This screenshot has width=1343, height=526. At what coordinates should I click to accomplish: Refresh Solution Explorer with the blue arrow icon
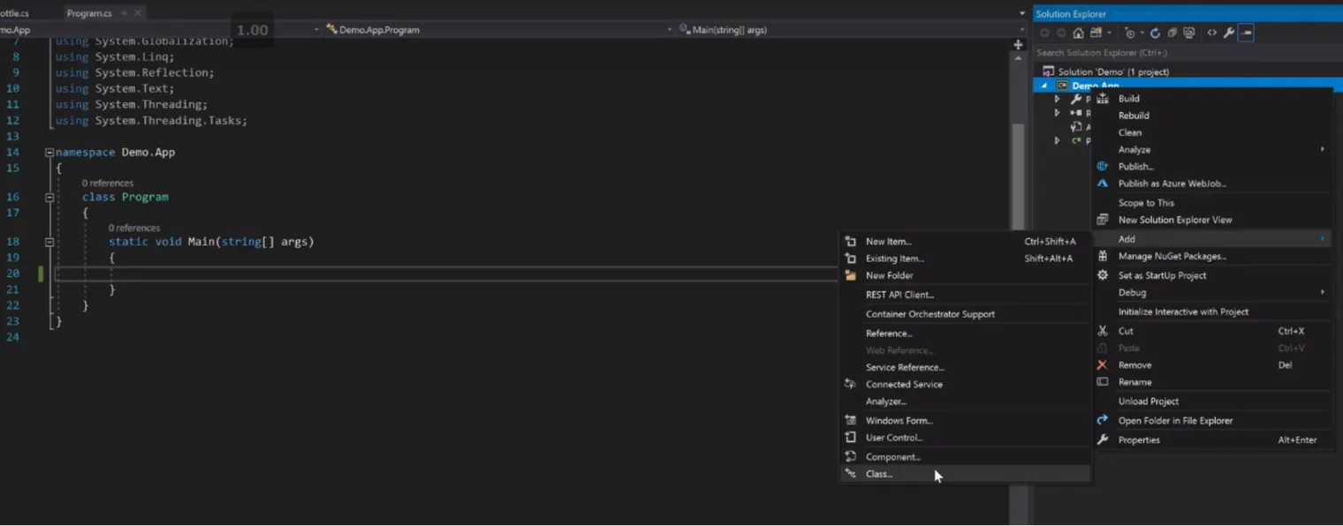[1155, 33]
